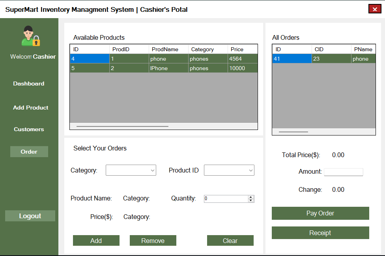Click the Remove button

[x=153, y=241]
